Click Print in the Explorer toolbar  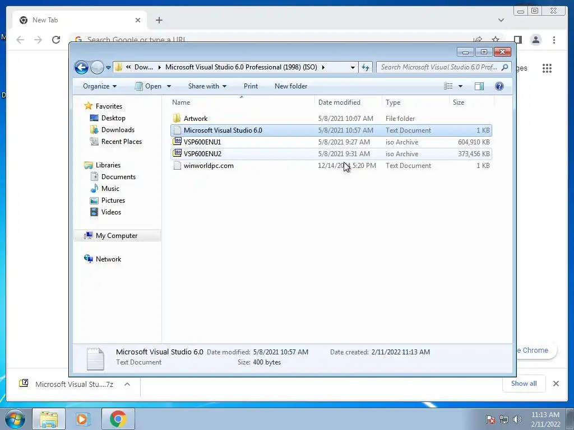pyautogui.click(x=251, y=86)
